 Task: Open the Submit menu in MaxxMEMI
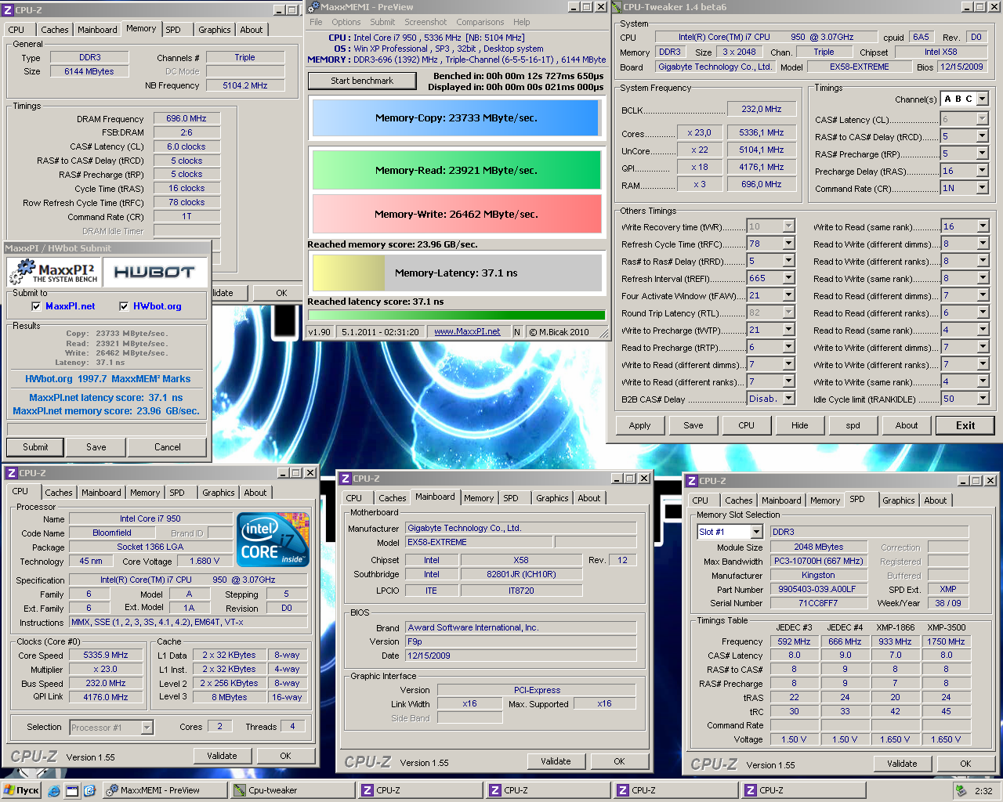[382, 22]
